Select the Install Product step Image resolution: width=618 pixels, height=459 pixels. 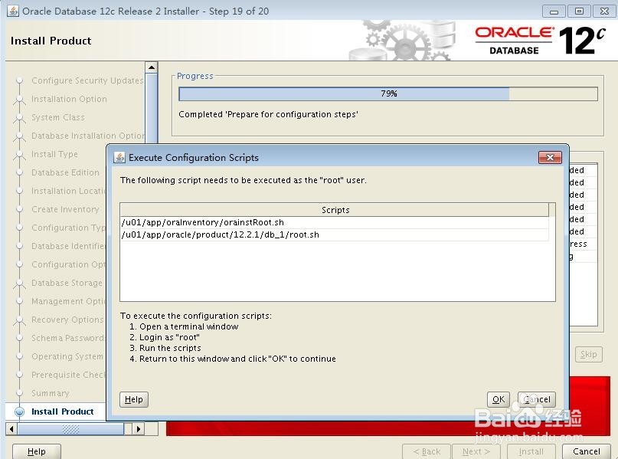62,411
